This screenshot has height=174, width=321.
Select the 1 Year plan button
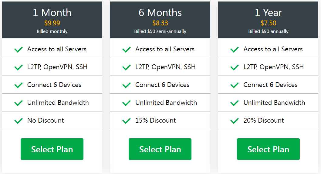point(268,149)
